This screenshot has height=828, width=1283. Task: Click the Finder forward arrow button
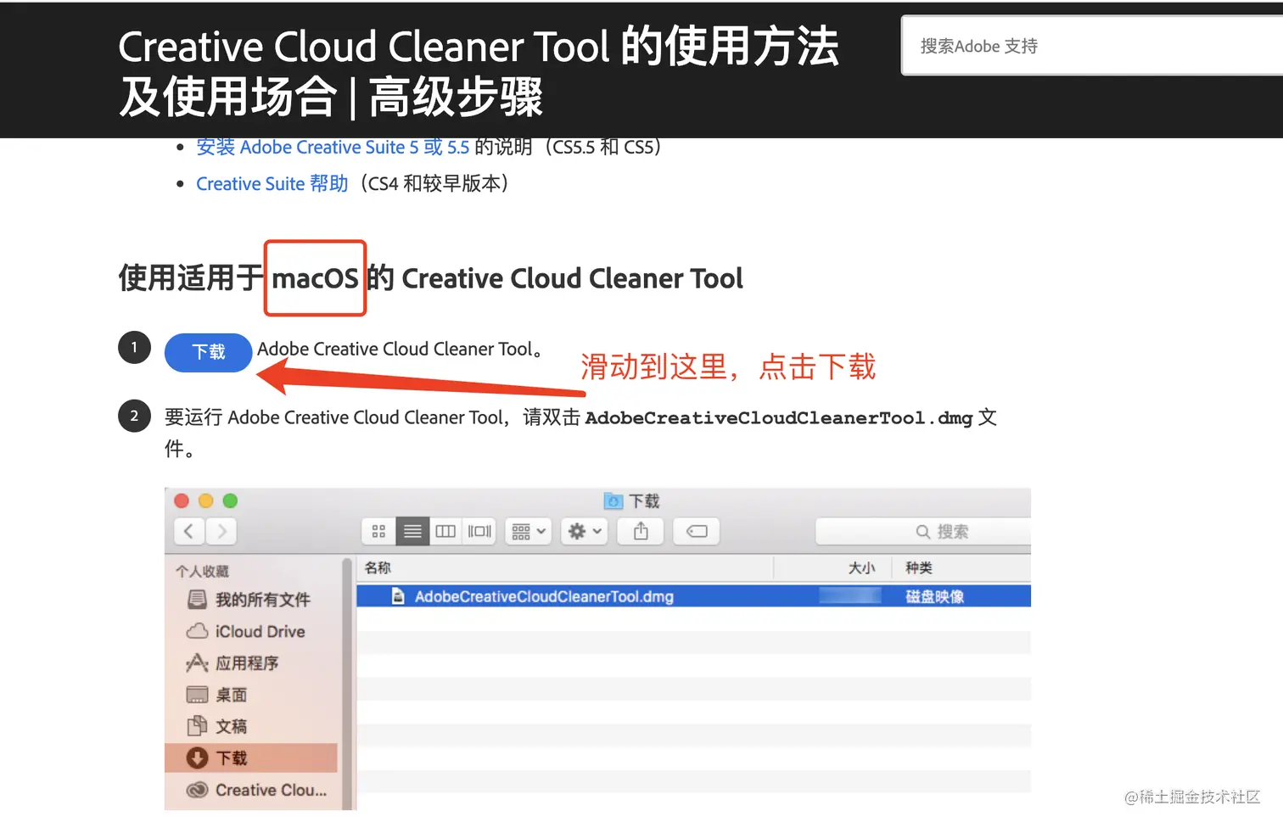tap(221, 531)
